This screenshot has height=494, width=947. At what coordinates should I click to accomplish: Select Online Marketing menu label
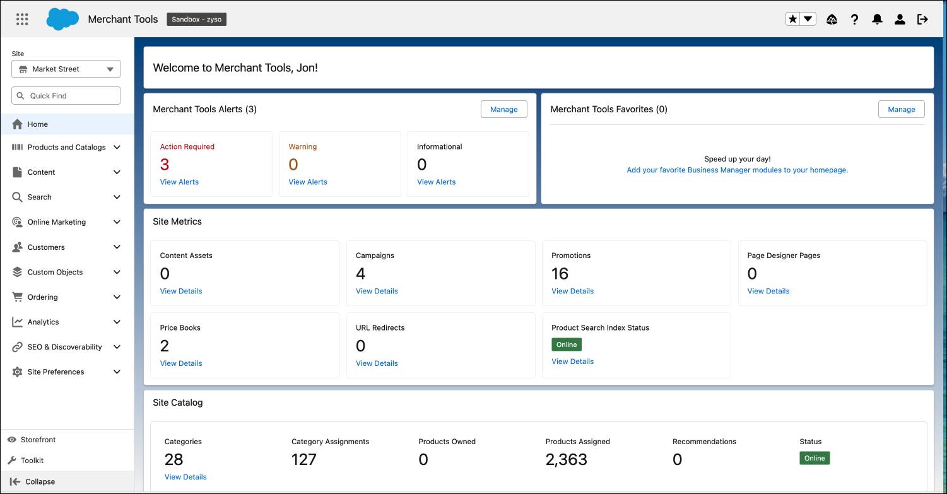tap(57, 222)
